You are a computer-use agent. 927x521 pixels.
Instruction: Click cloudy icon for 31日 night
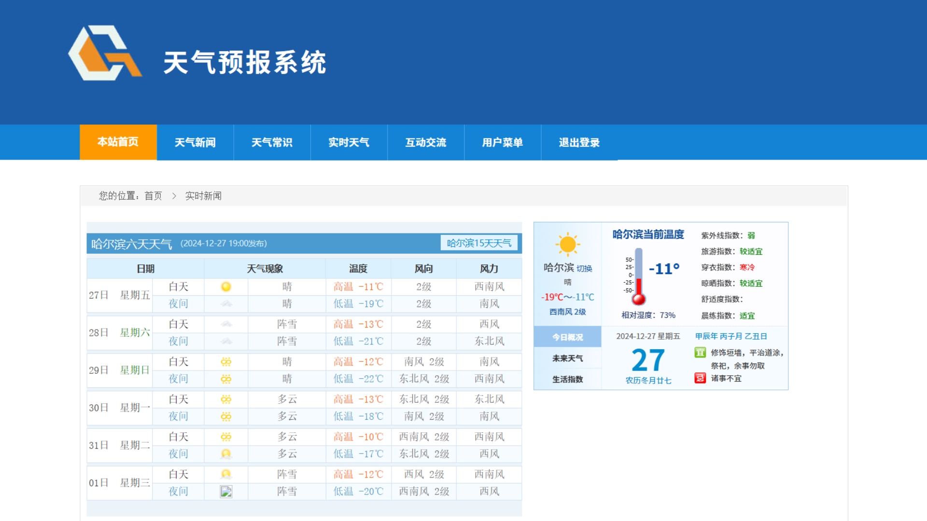coord(226,454)
